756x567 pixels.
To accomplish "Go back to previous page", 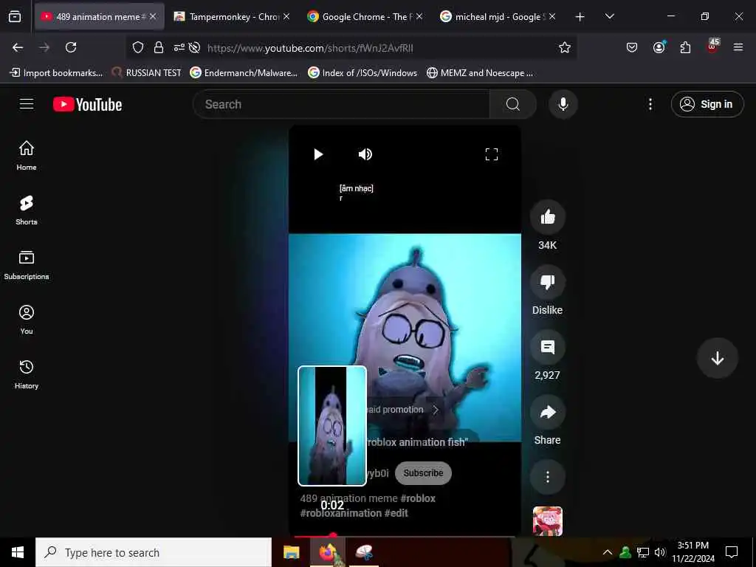I will [18, 47].
